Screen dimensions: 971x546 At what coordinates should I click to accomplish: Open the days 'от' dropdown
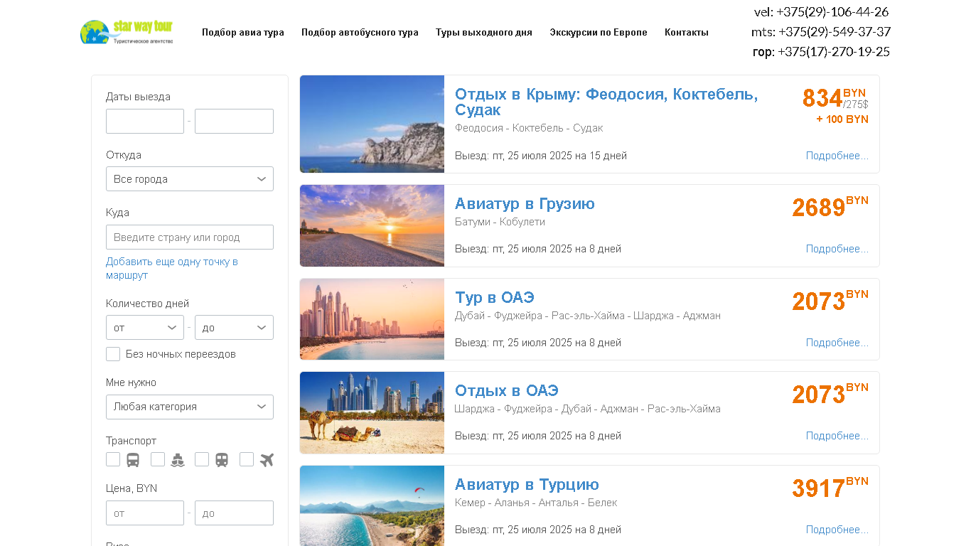tap(145, 328)
